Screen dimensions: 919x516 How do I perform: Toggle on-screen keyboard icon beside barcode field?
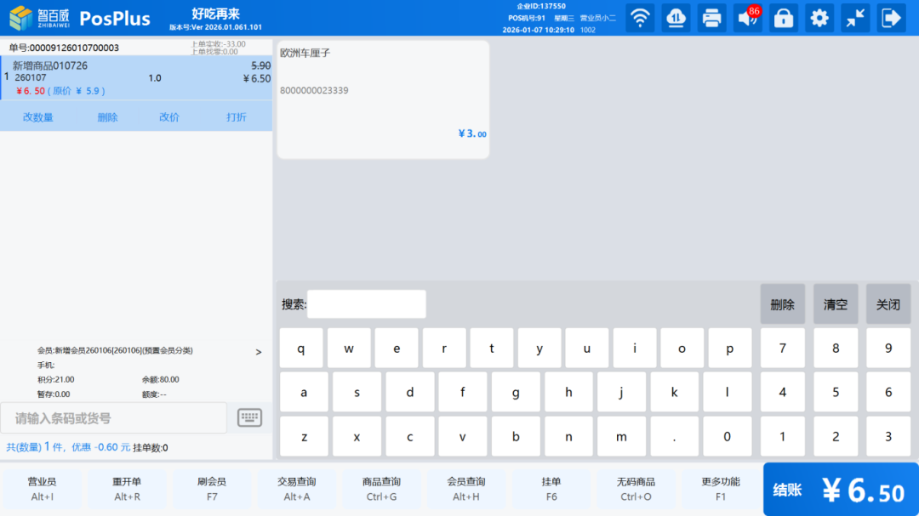[x=249, y=417]
